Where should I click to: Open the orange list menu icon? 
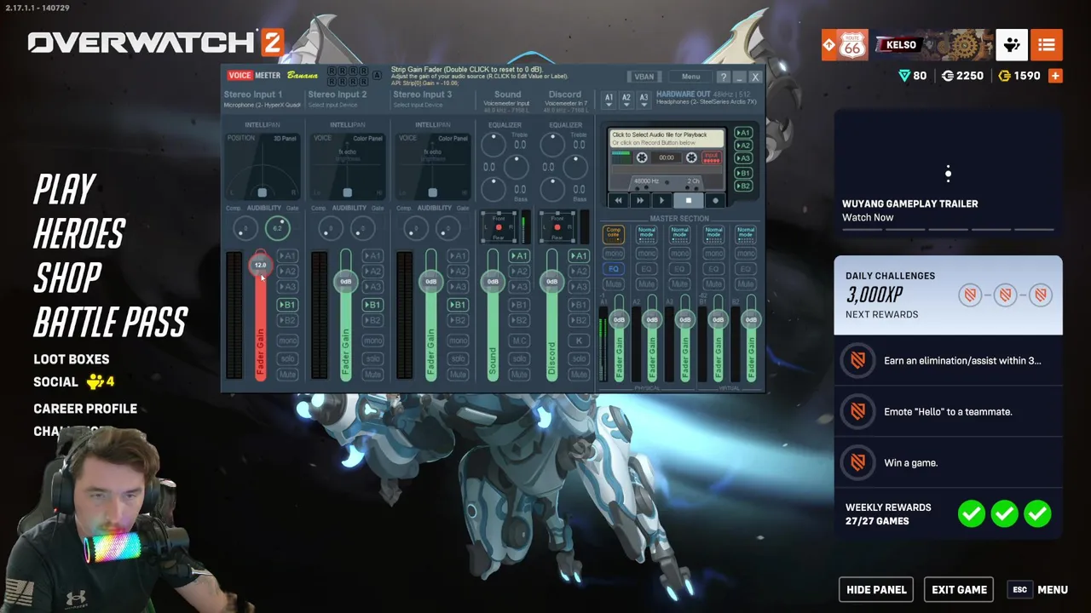pyautogui.click(x=1047, y=45)
